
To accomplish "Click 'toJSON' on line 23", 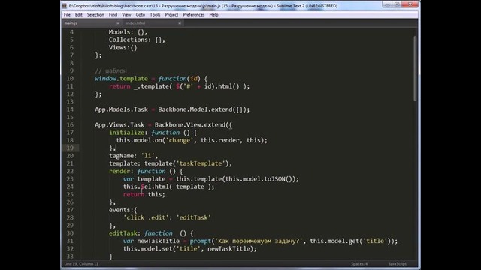I will coord(275,179).
